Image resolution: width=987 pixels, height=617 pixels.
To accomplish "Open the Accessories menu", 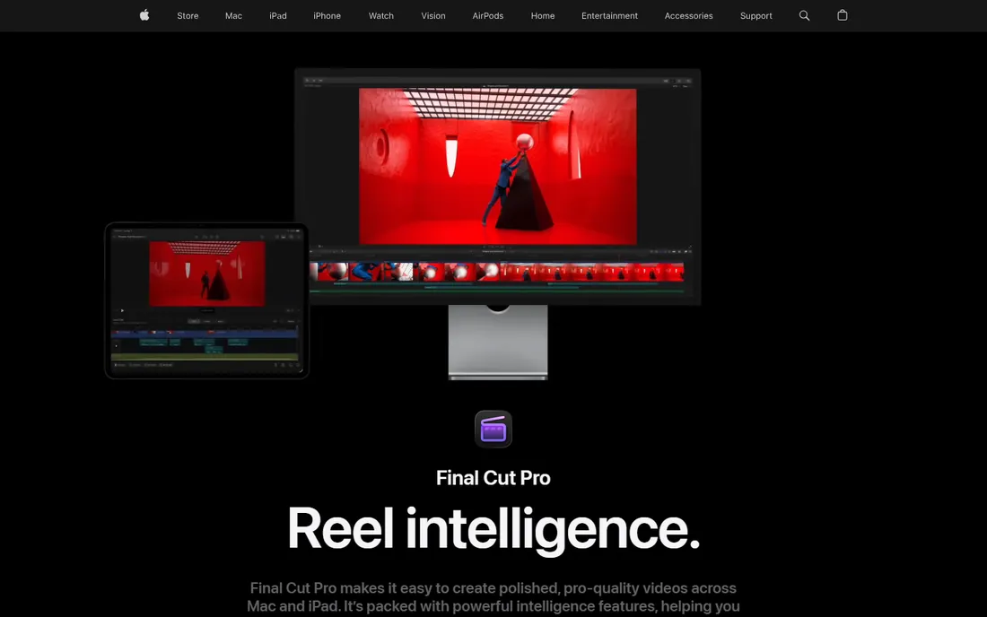I will (688, 16).
